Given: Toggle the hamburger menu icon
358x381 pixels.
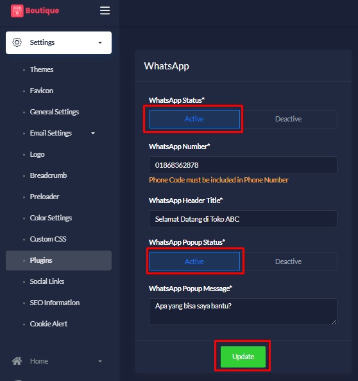Looking at the screenshot, I should click(x=105, y=11).
